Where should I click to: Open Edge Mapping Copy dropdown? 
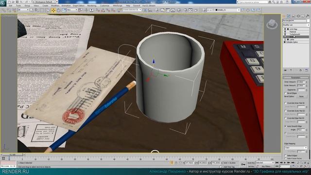pyautogui.click(x=296, y=148)
